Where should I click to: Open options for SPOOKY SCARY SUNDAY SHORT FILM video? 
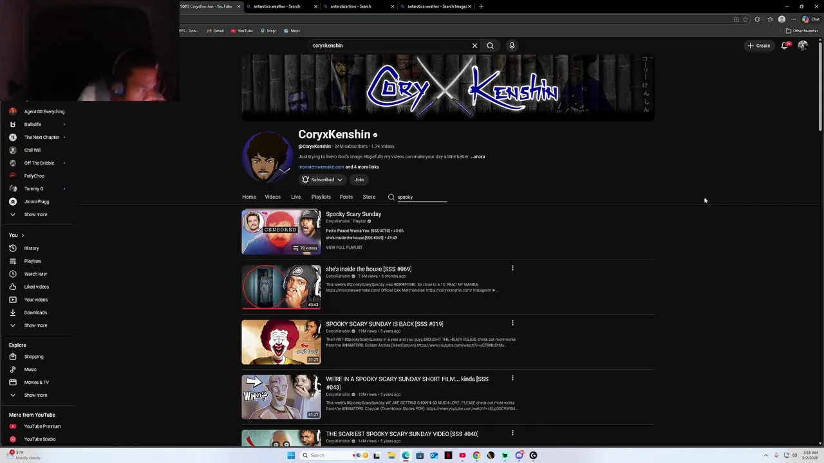click(x=512, y=378)
